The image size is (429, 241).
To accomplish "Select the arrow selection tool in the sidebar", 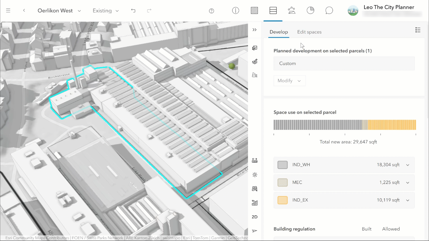I will [255, 48].
